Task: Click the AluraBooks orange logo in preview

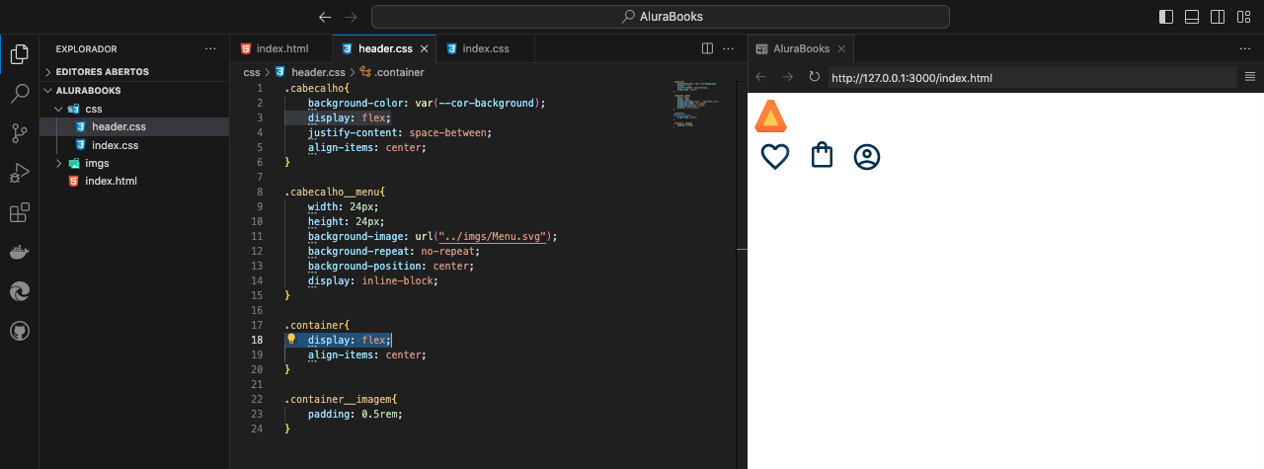Action: (770, 117)
